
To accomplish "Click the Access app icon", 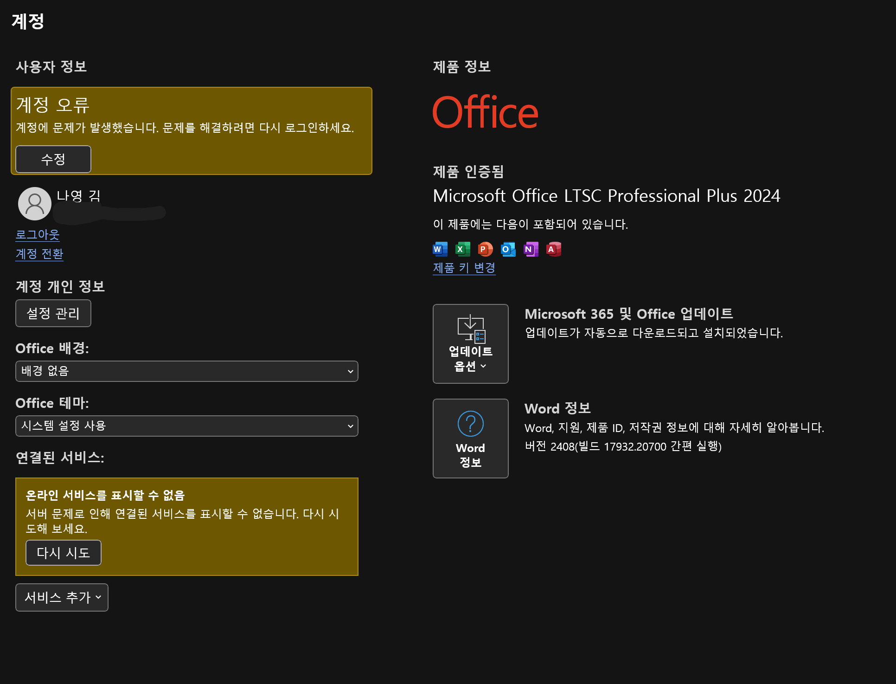I will tap(554, 249).
